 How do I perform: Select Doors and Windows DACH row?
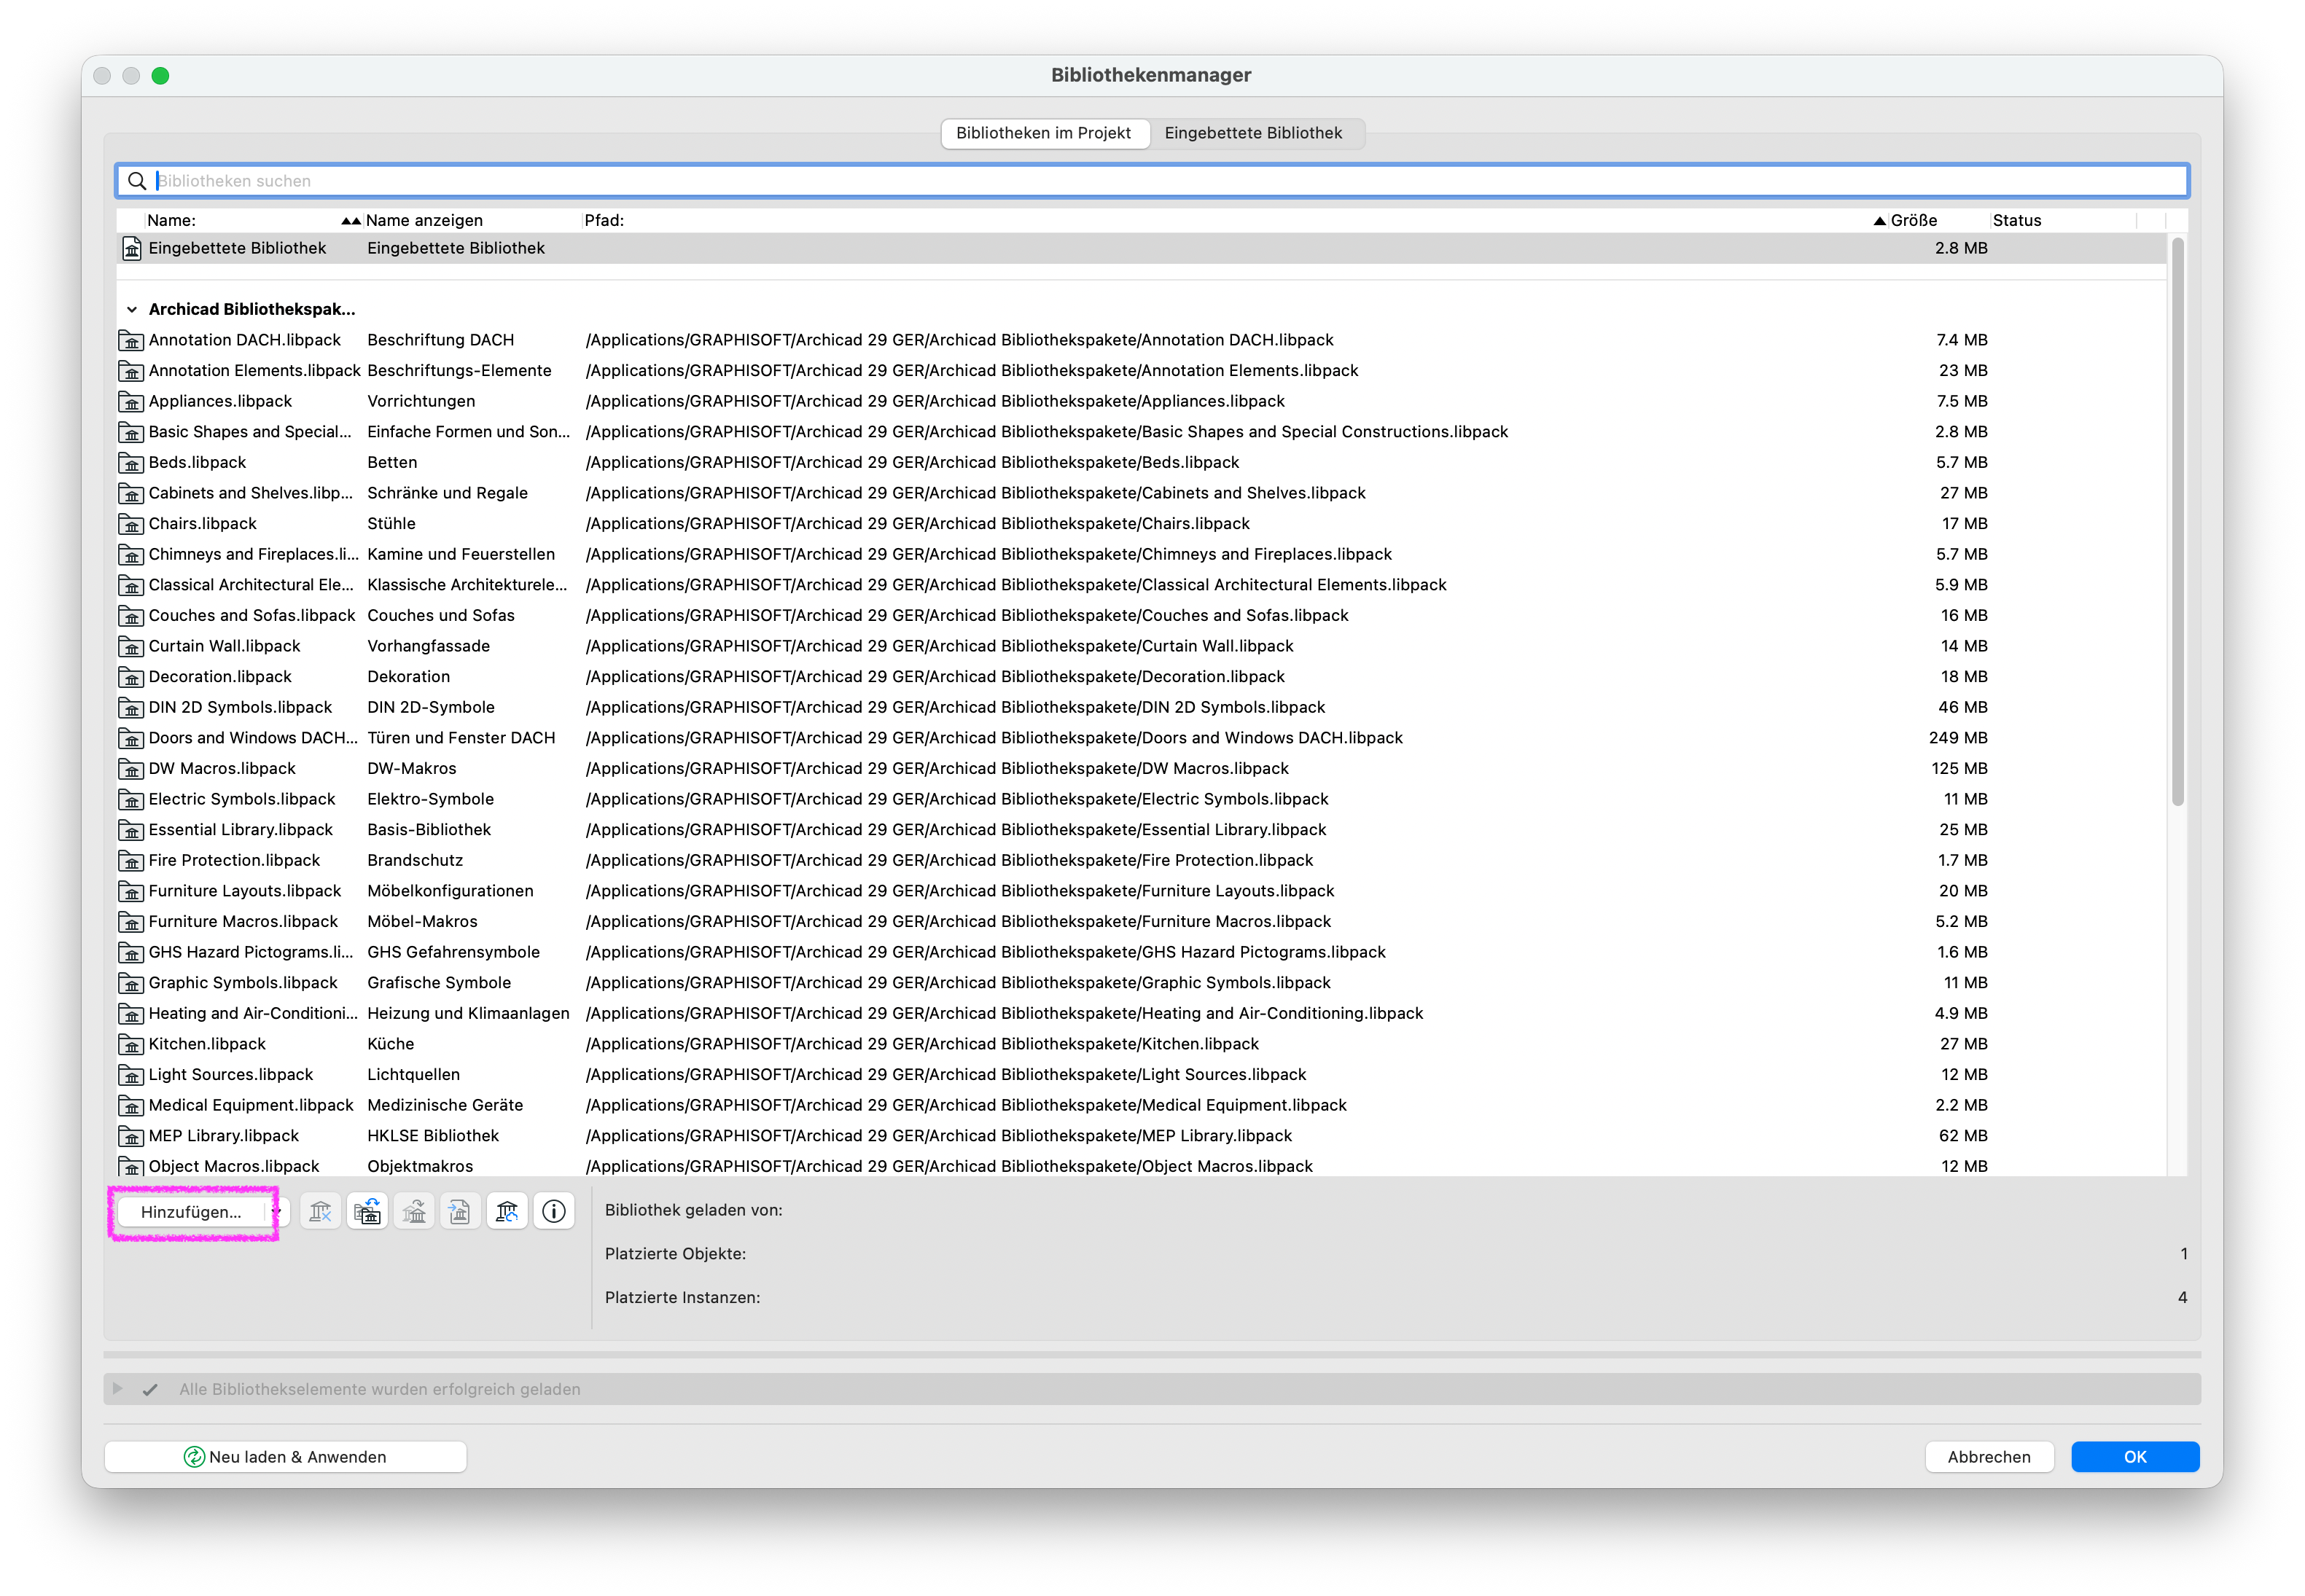pos(1141,738)
